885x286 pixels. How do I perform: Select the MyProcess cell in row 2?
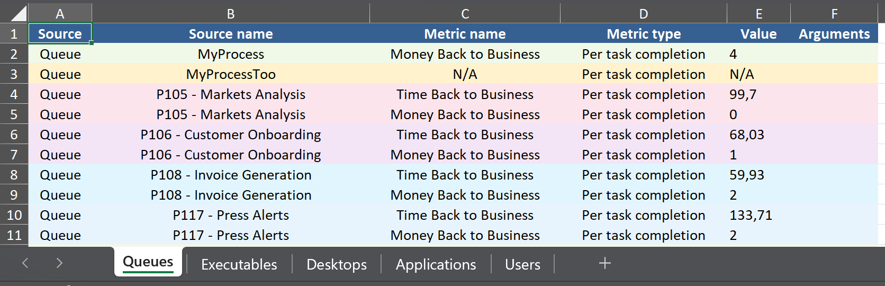[x=231, y=54]
